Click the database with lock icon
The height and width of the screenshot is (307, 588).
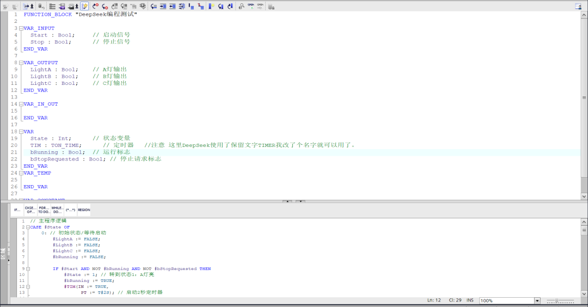pos(271,7)
